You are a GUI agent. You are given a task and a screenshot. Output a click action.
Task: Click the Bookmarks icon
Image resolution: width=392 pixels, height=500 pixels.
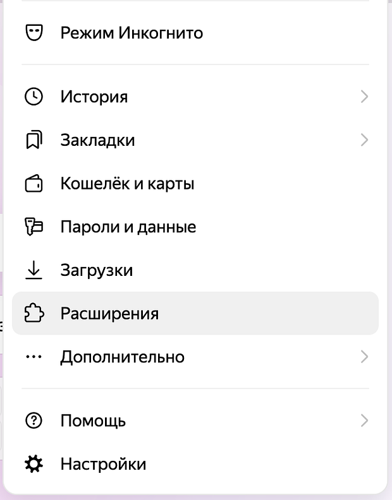[34, 140]
